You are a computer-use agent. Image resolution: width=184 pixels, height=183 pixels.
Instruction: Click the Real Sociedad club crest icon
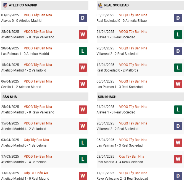pyautogui.click(x=101, y=6)
